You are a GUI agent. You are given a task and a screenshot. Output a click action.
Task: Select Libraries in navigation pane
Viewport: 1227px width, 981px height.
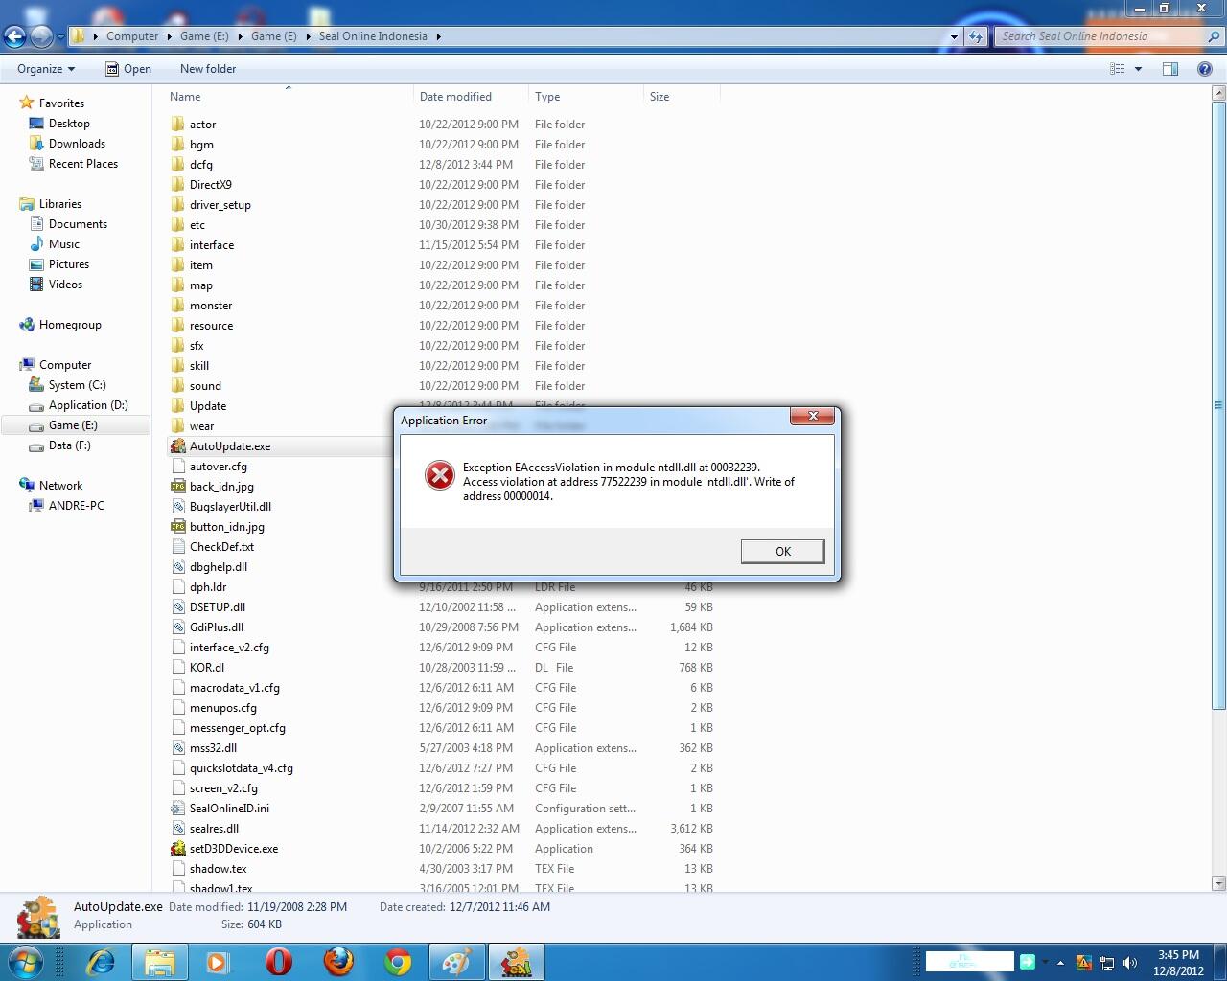pyautogui.click(x=59, y=204)
